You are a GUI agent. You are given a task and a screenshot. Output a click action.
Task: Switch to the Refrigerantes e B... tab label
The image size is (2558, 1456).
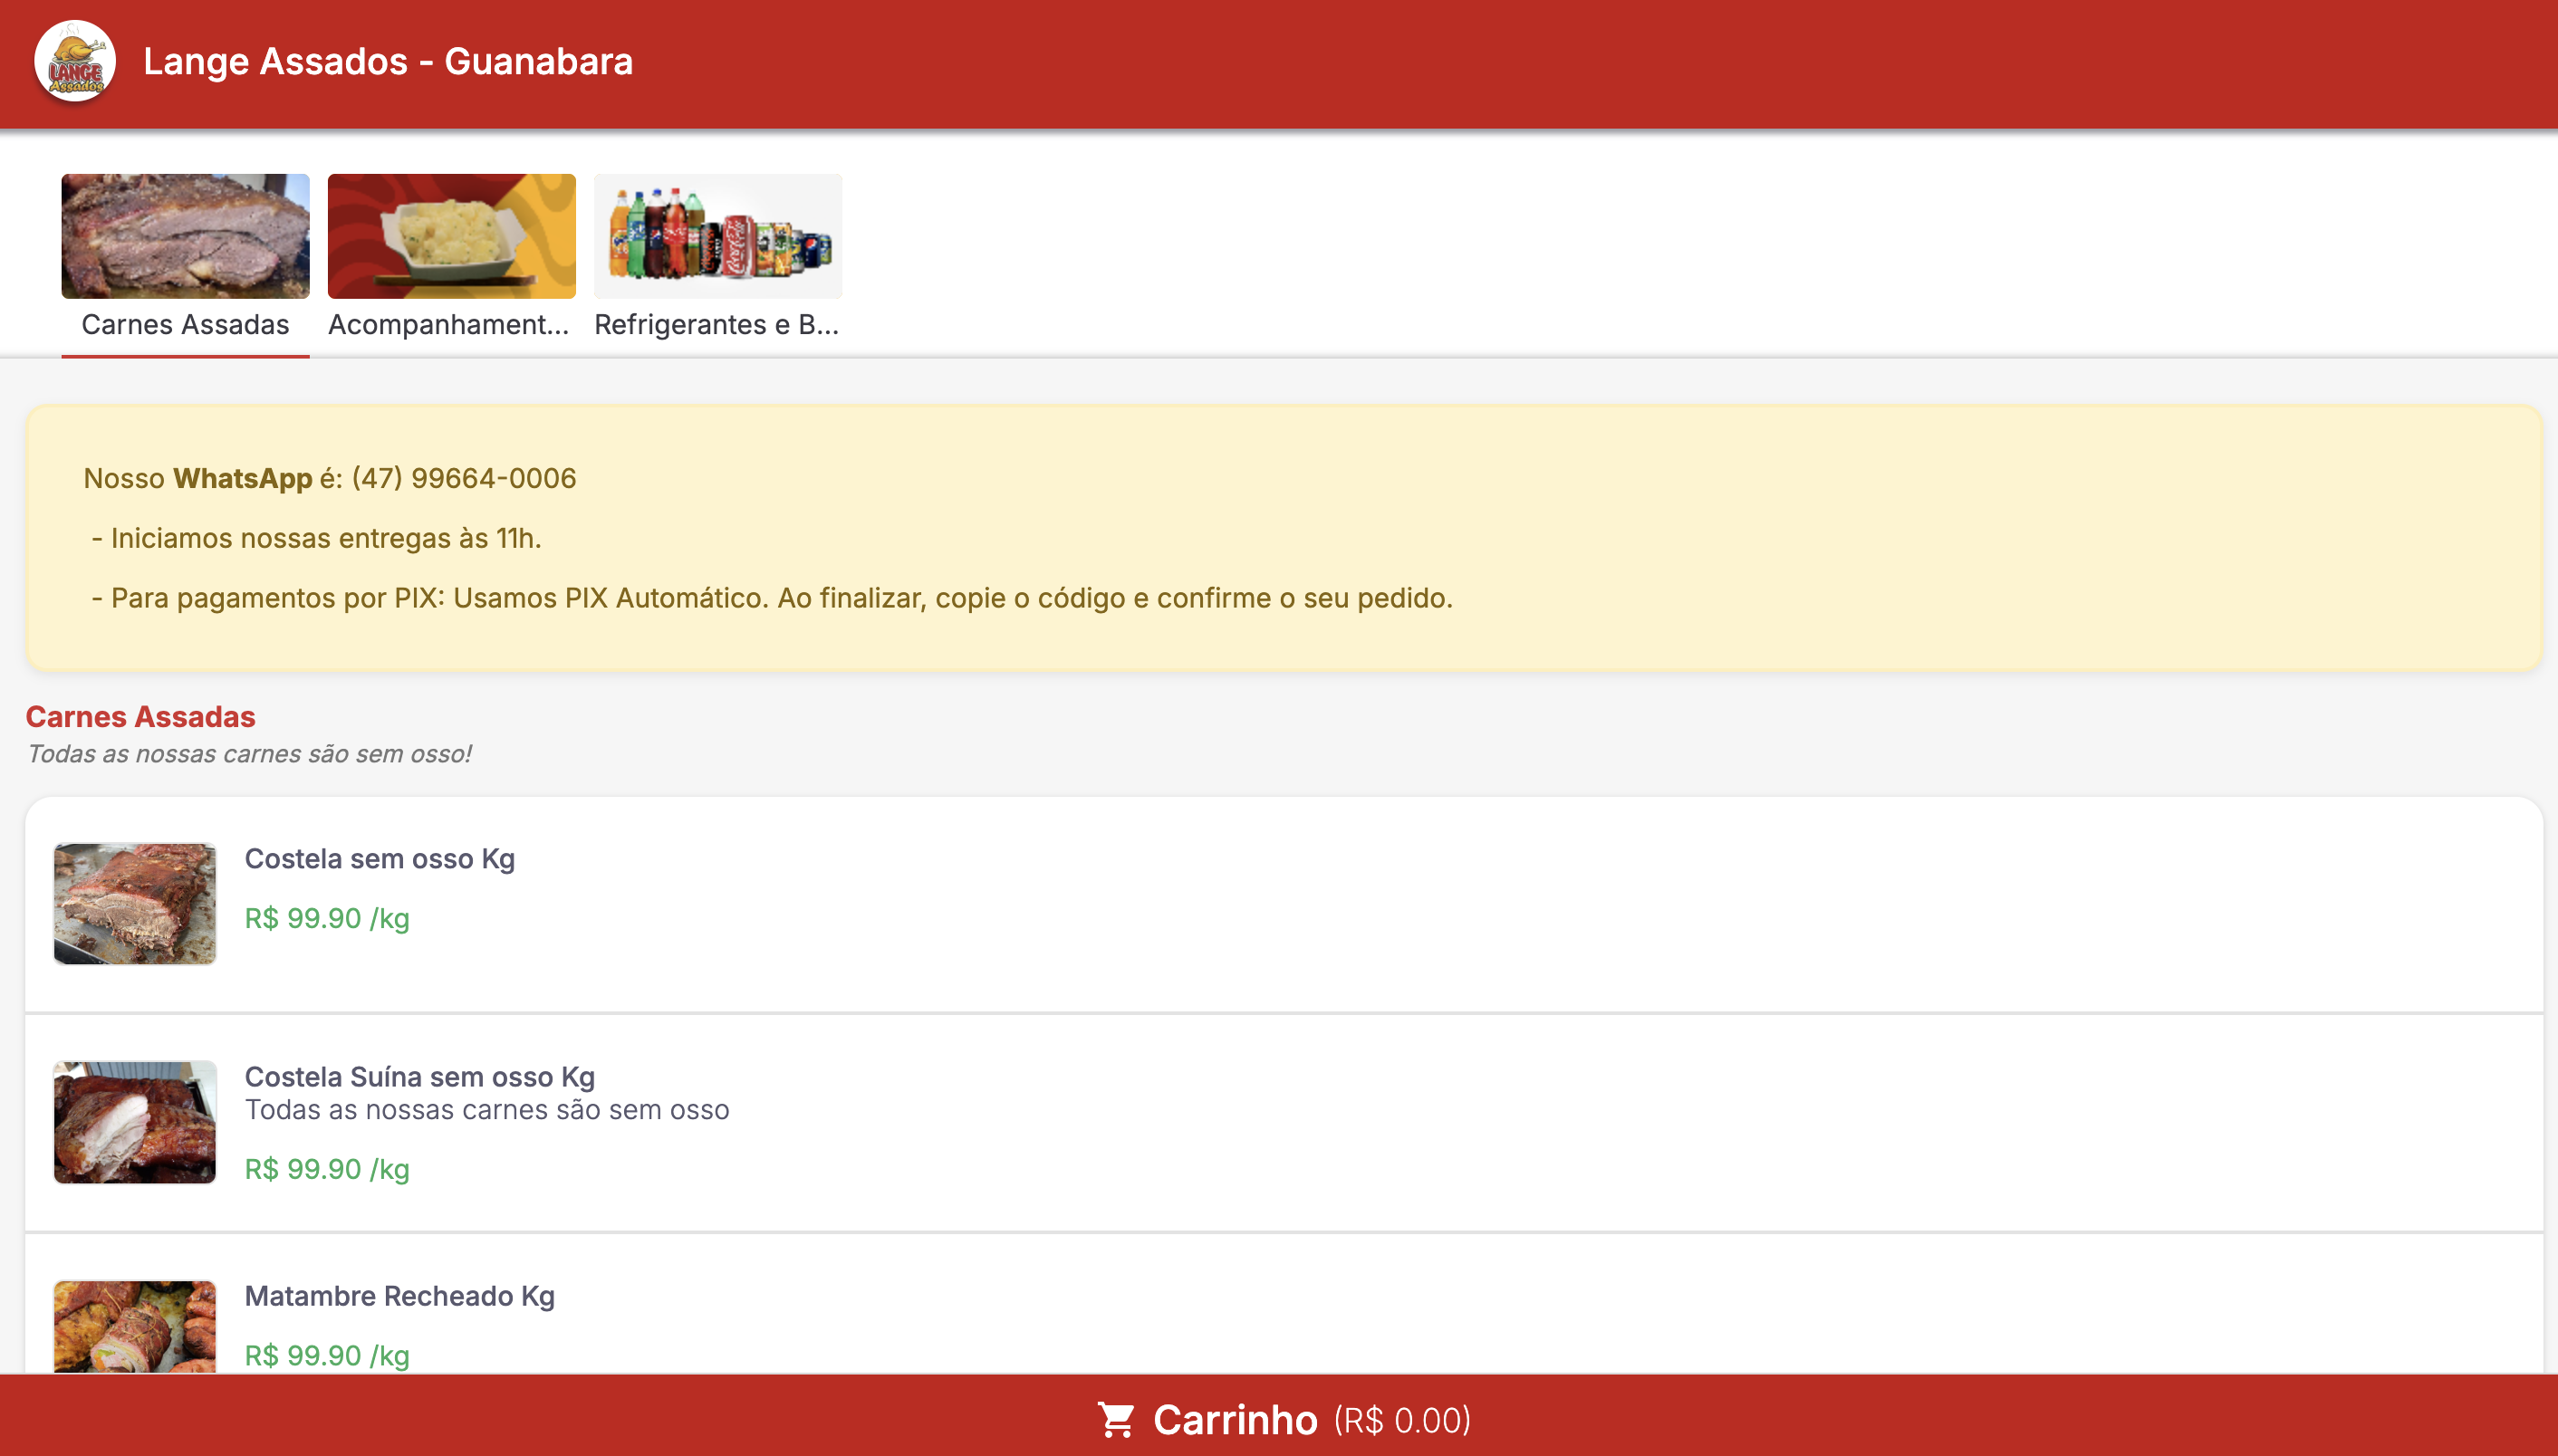point(716,325)
